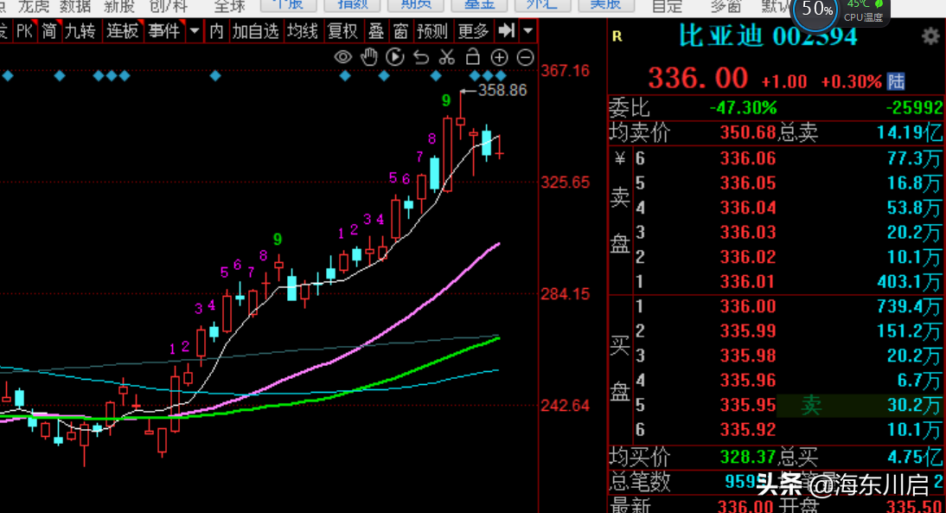Open the 复权 adjustment options
The height and width of the screenshot is (513, 946).
pos(342,30)
